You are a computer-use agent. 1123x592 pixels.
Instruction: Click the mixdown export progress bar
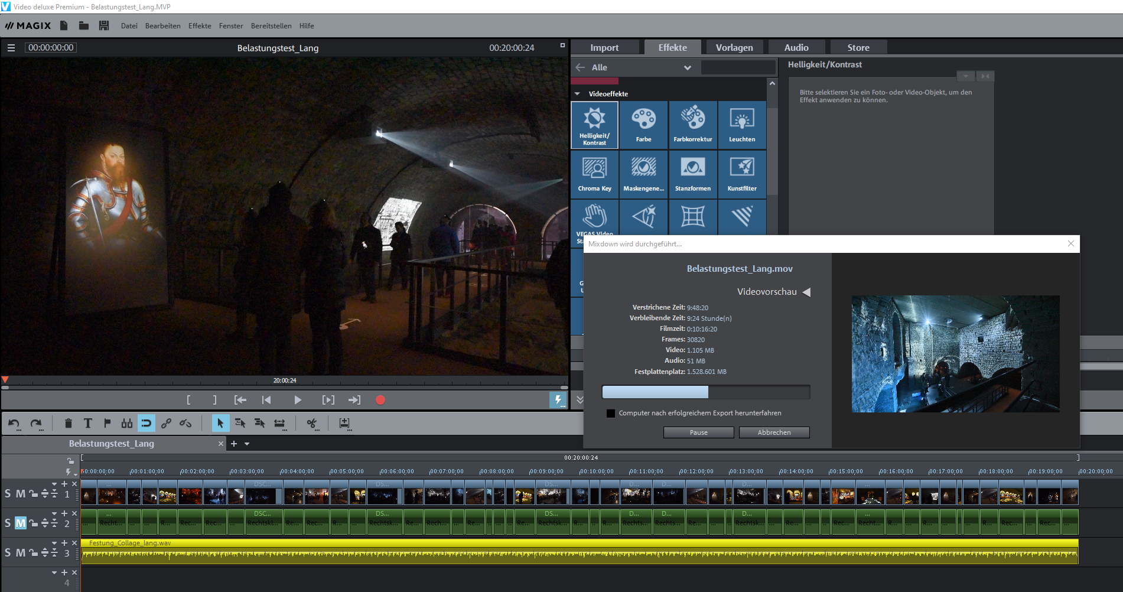tap(705, 392)
